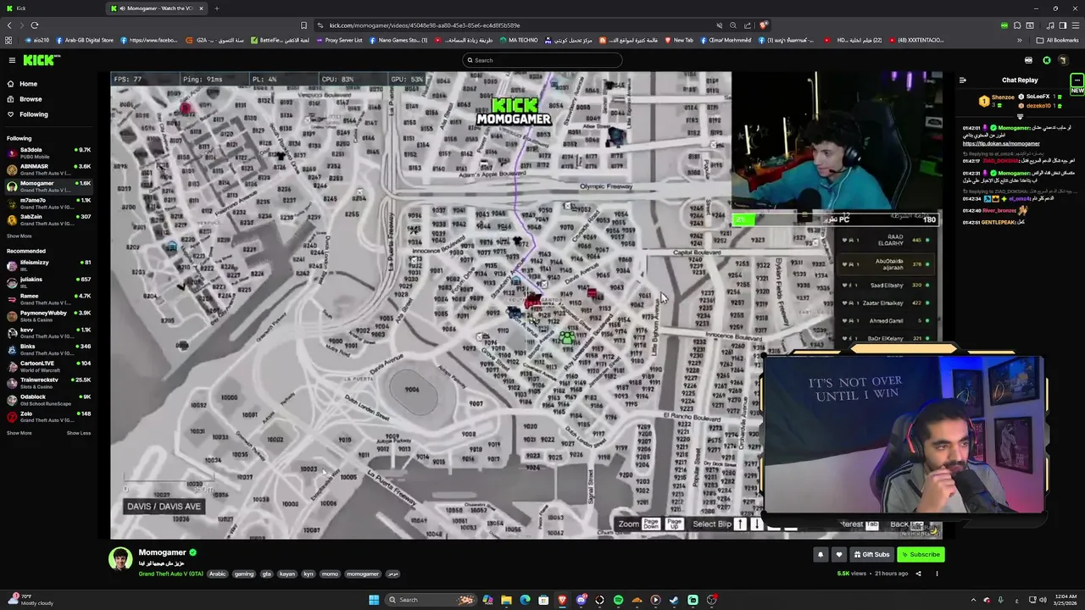This screenshot has width=1085, height=610.
Task: Collapse the Chat Replay panel arrow
Action: (x=962, y=80)
